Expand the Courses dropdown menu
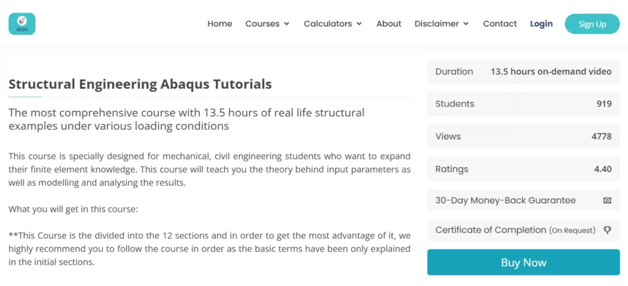 tap(267, 24)
